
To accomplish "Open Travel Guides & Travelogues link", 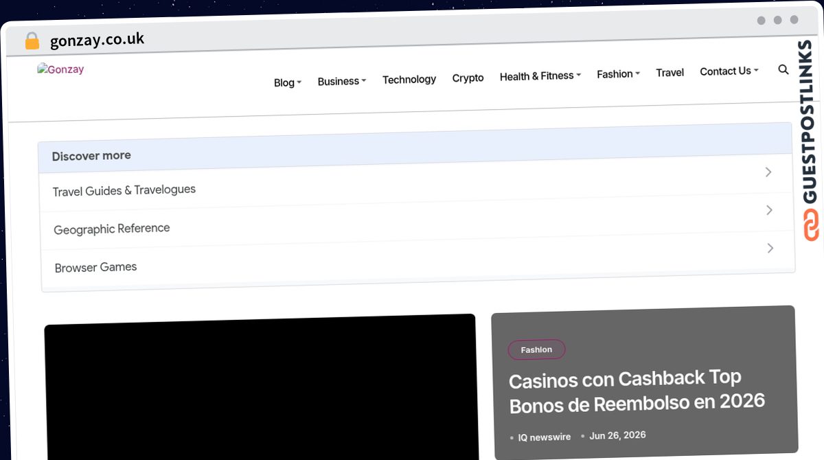I will pos(124,190).
